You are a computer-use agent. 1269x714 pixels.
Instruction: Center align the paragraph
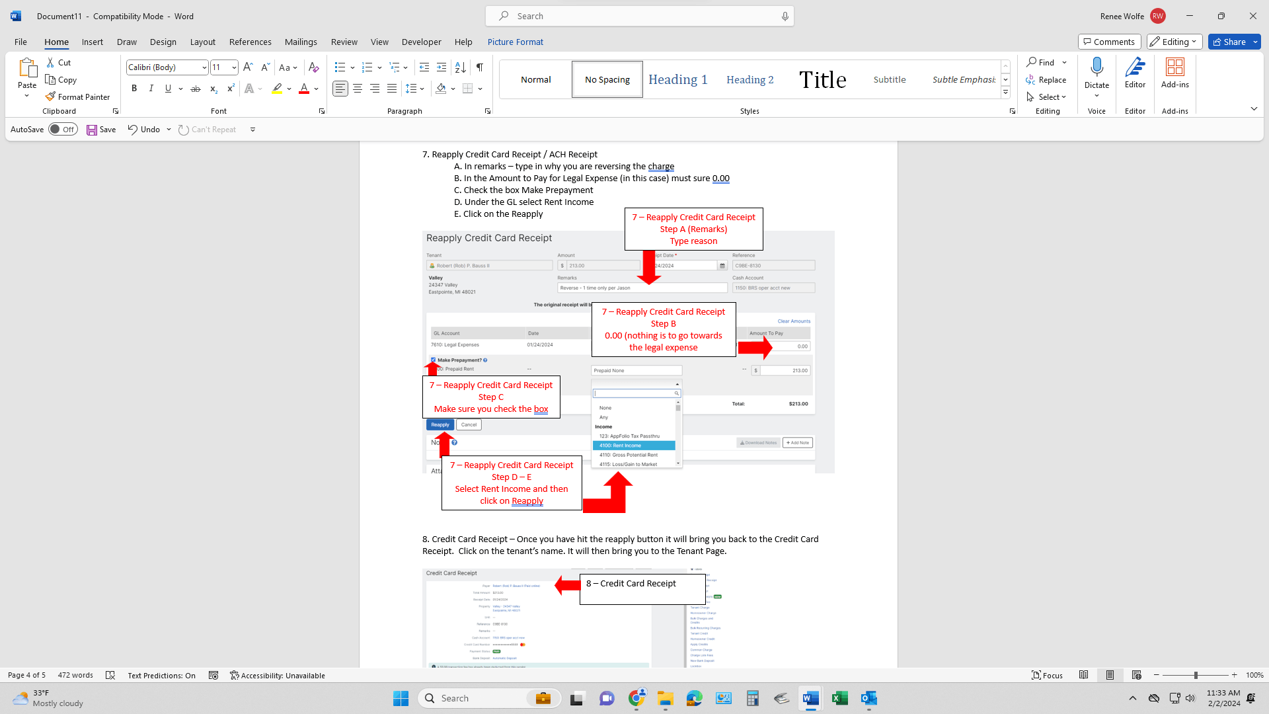tap(358, 89)
